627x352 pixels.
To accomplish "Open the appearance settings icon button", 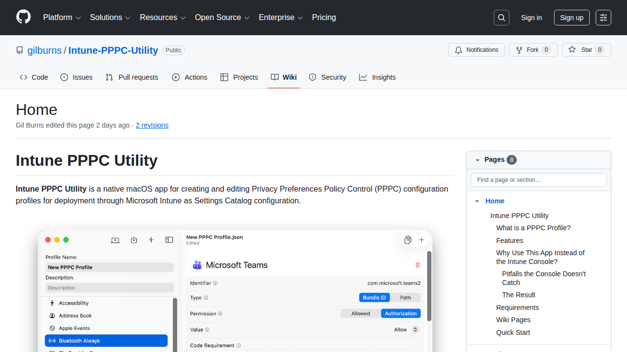I will (x=603, y=18).
